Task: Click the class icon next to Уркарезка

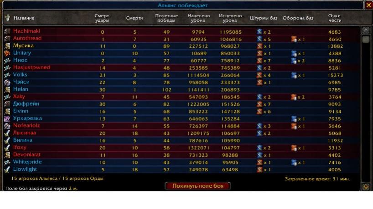Action: click(7, 119)
